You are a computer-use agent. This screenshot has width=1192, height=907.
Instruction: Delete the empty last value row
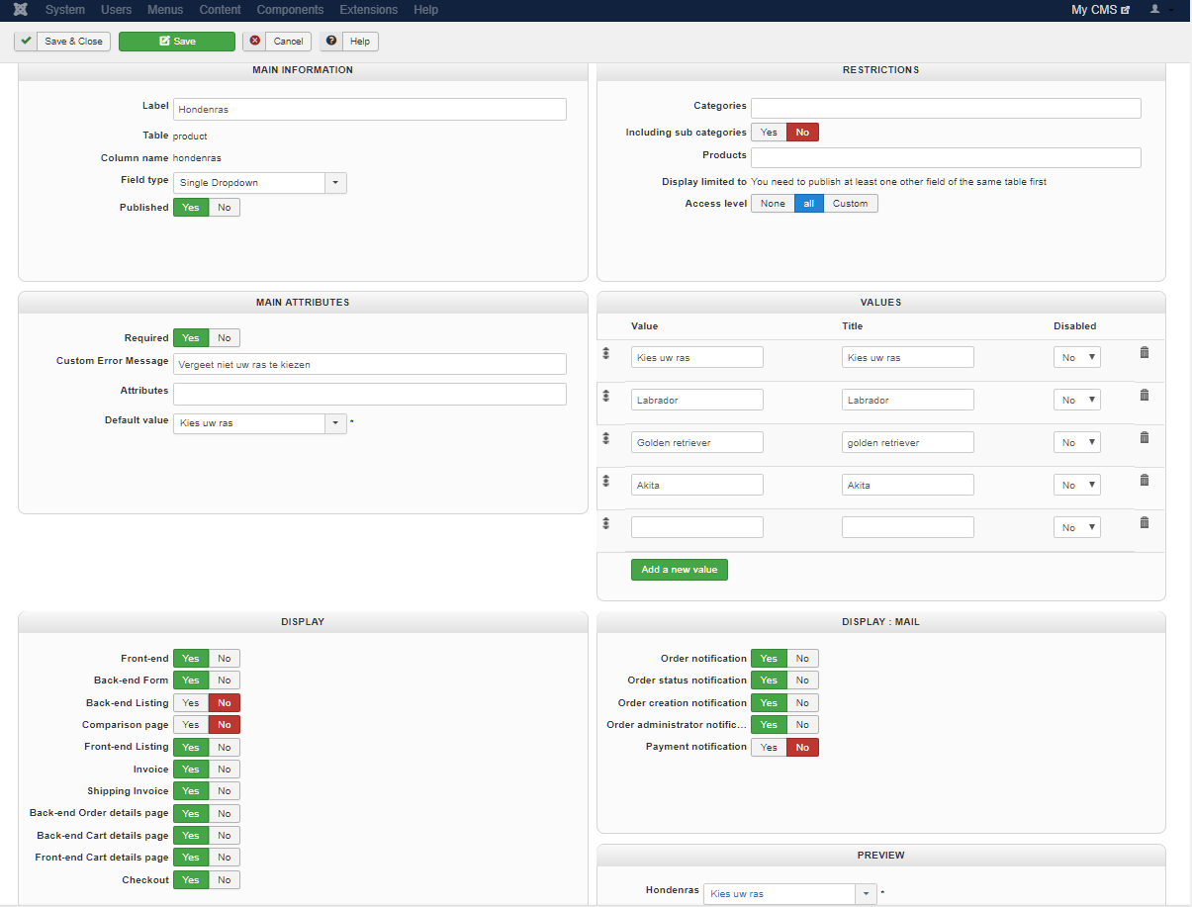(x=1145, y=522)
